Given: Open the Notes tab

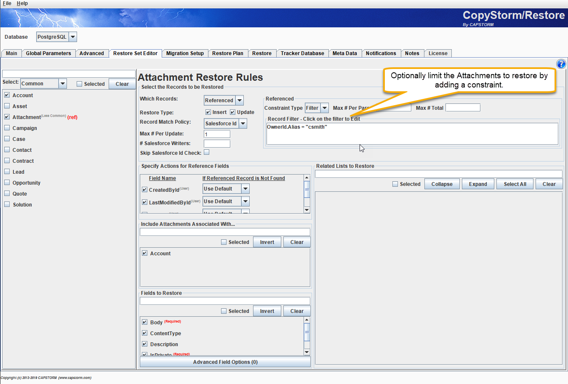Looking at the screenshot, I should point(412,53).
